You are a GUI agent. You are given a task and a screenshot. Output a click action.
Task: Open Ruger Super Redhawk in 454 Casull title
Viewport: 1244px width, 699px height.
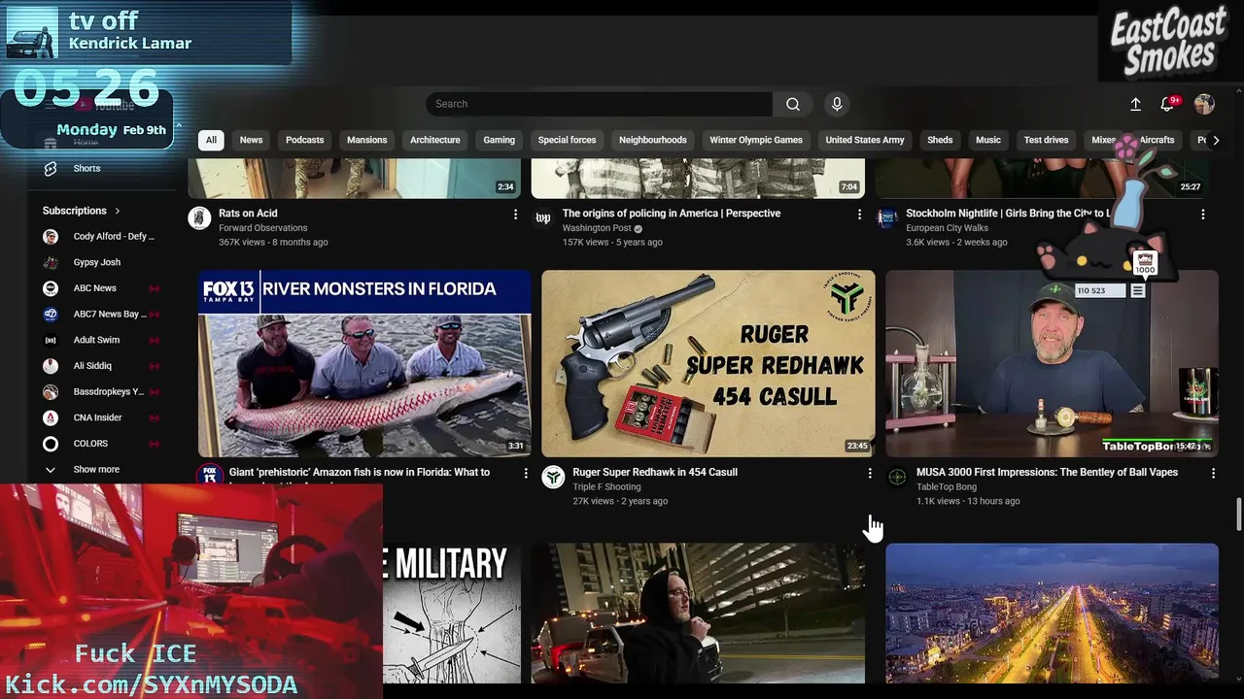655,472
